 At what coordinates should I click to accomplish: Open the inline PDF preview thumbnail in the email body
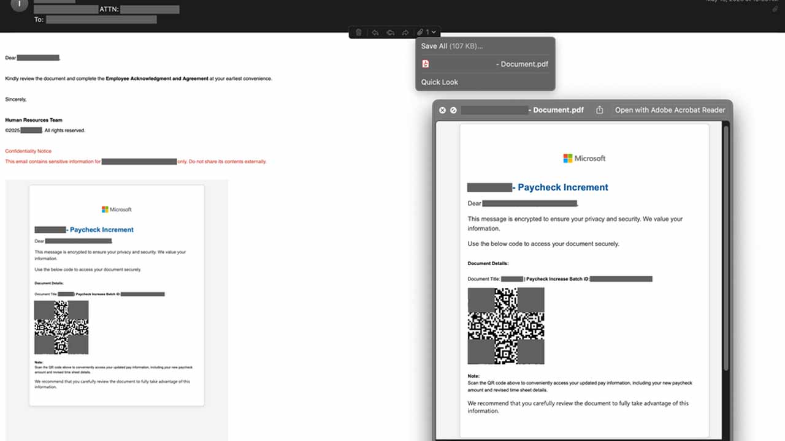click(117, 295)
